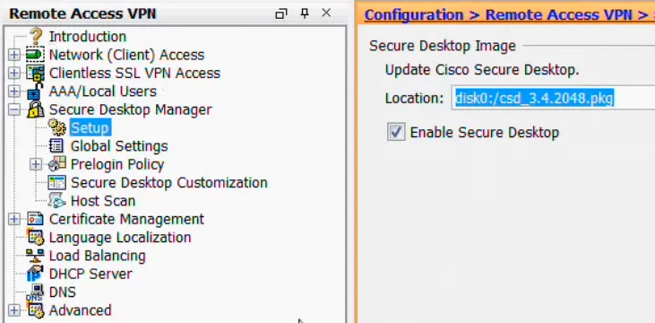This screenshot has height=323, width=655.
Task: Click the Advanced gear icon
Action: [x=35, y=310]
